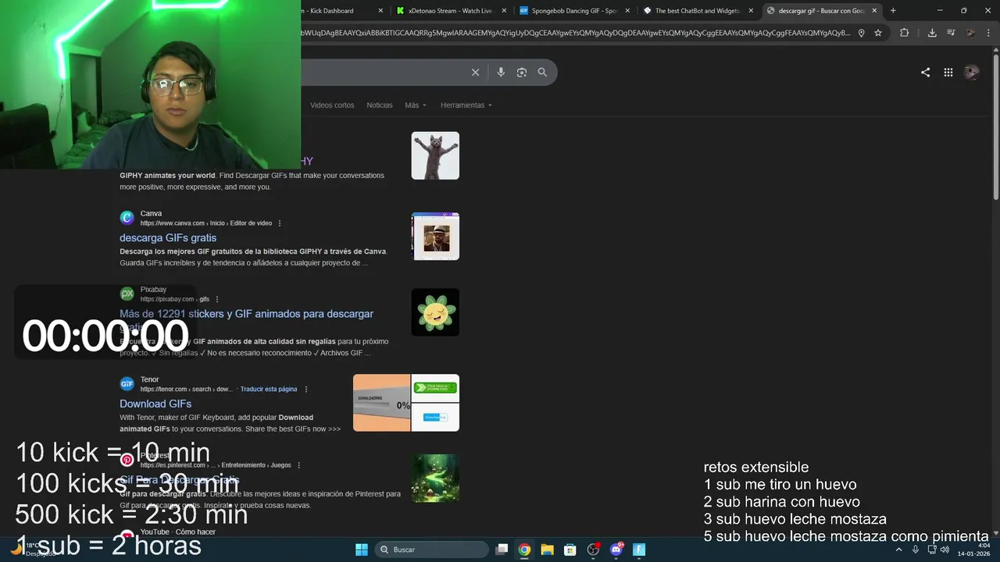Screen dimensions: 1000x562
Task: Open the blue F app on the taskbar
Action: [x=639, y=550]
